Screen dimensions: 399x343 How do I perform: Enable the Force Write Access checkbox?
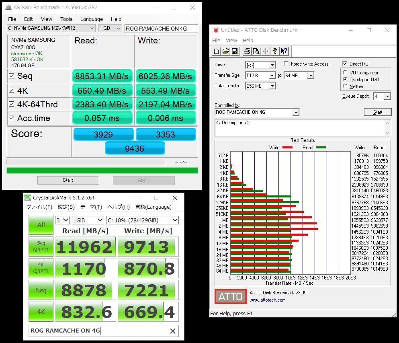point(286,64)
